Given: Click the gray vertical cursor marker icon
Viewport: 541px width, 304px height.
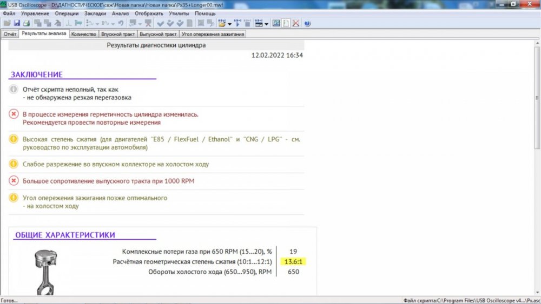Looking at the screenshot, I should (69, 23).
